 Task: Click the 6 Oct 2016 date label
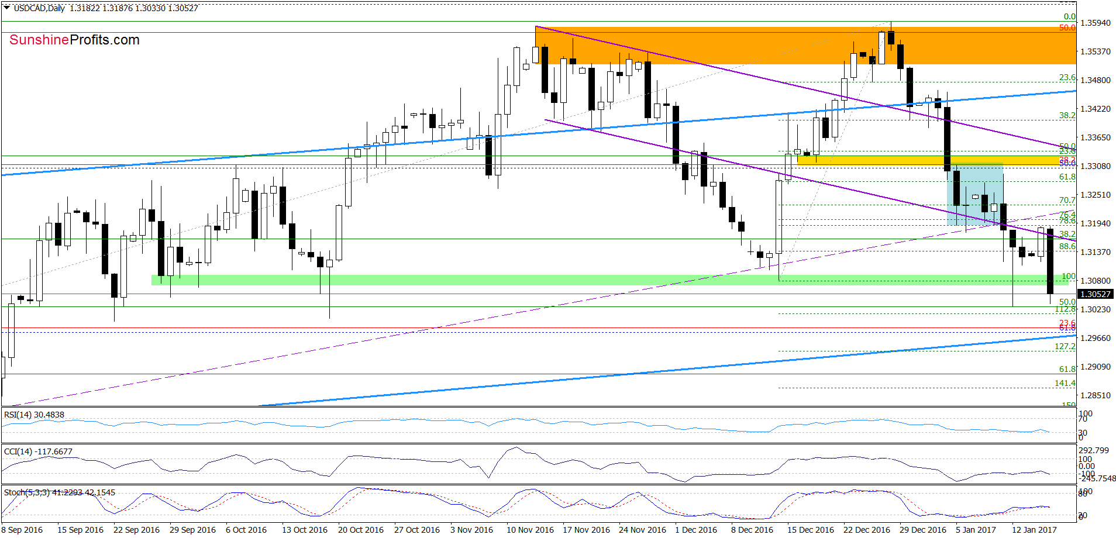(x=246, y=530)
